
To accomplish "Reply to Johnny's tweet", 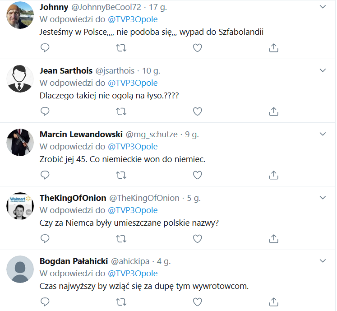I will pos(45,47).
